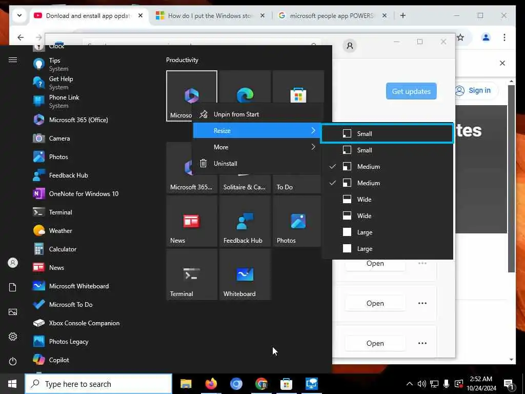This screenshot has height=394, width=525.
Task: Click the Microsoft Edge tile
Action: tap(245, 87)
